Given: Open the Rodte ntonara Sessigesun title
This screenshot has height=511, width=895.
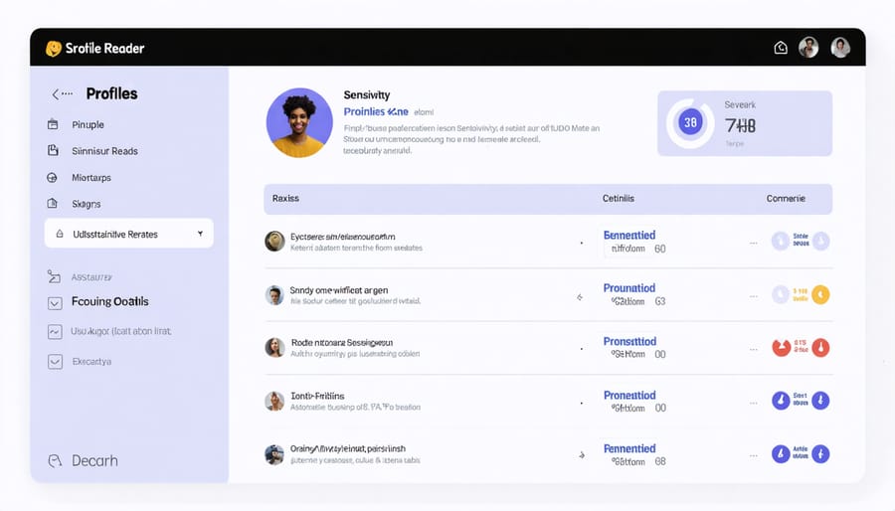Looking at the screenshot, I should (342, 343).
